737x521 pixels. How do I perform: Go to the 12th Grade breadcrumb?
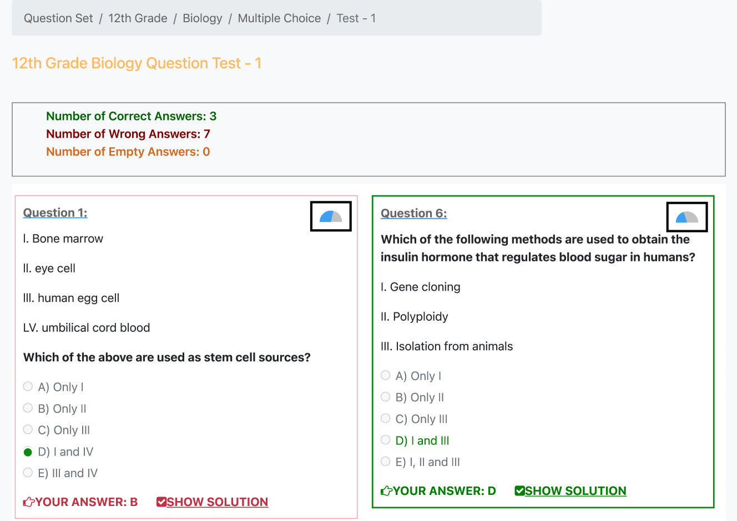pyautogui.click(x=138, y=18)
